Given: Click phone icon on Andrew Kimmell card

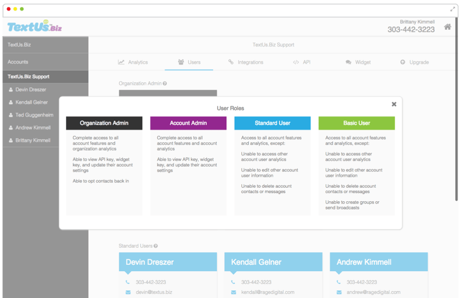Looking at the screenshot, I should [x=338, y=282].
